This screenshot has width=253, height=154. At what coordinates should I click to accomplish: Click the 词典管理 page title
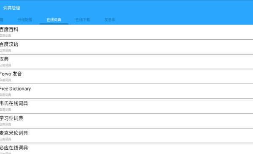pos(12,8)
